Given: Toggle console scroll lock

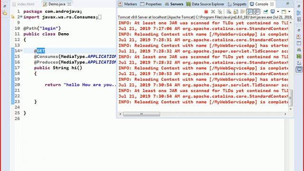Looking at the screenshot, I should coord(236,11).
